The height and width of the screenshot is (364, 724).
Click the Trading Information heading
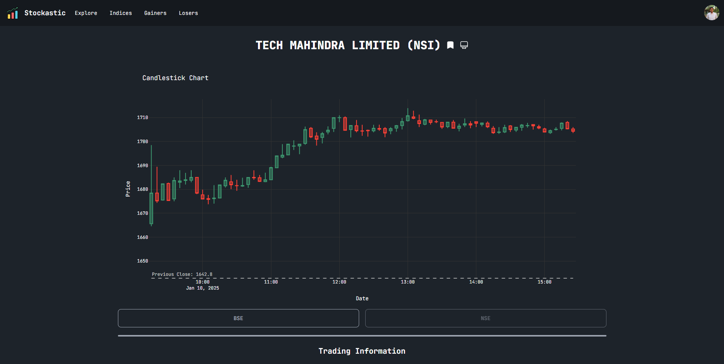point(362,351)
